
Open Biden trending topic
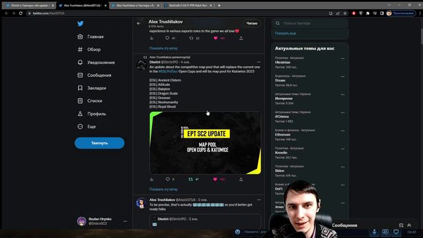[x=280, y=171]
